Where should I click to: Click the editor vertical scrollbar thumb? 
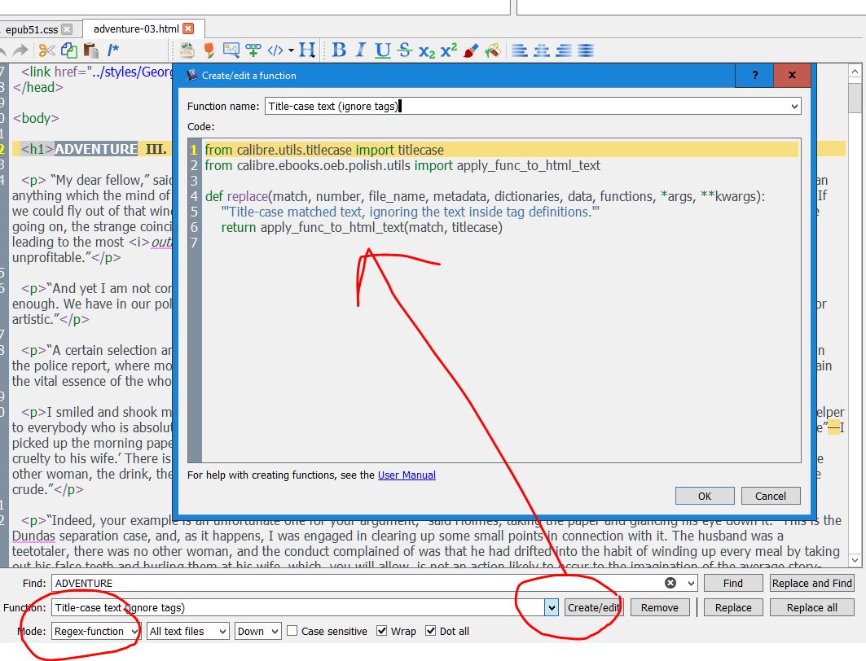point(855,98)
